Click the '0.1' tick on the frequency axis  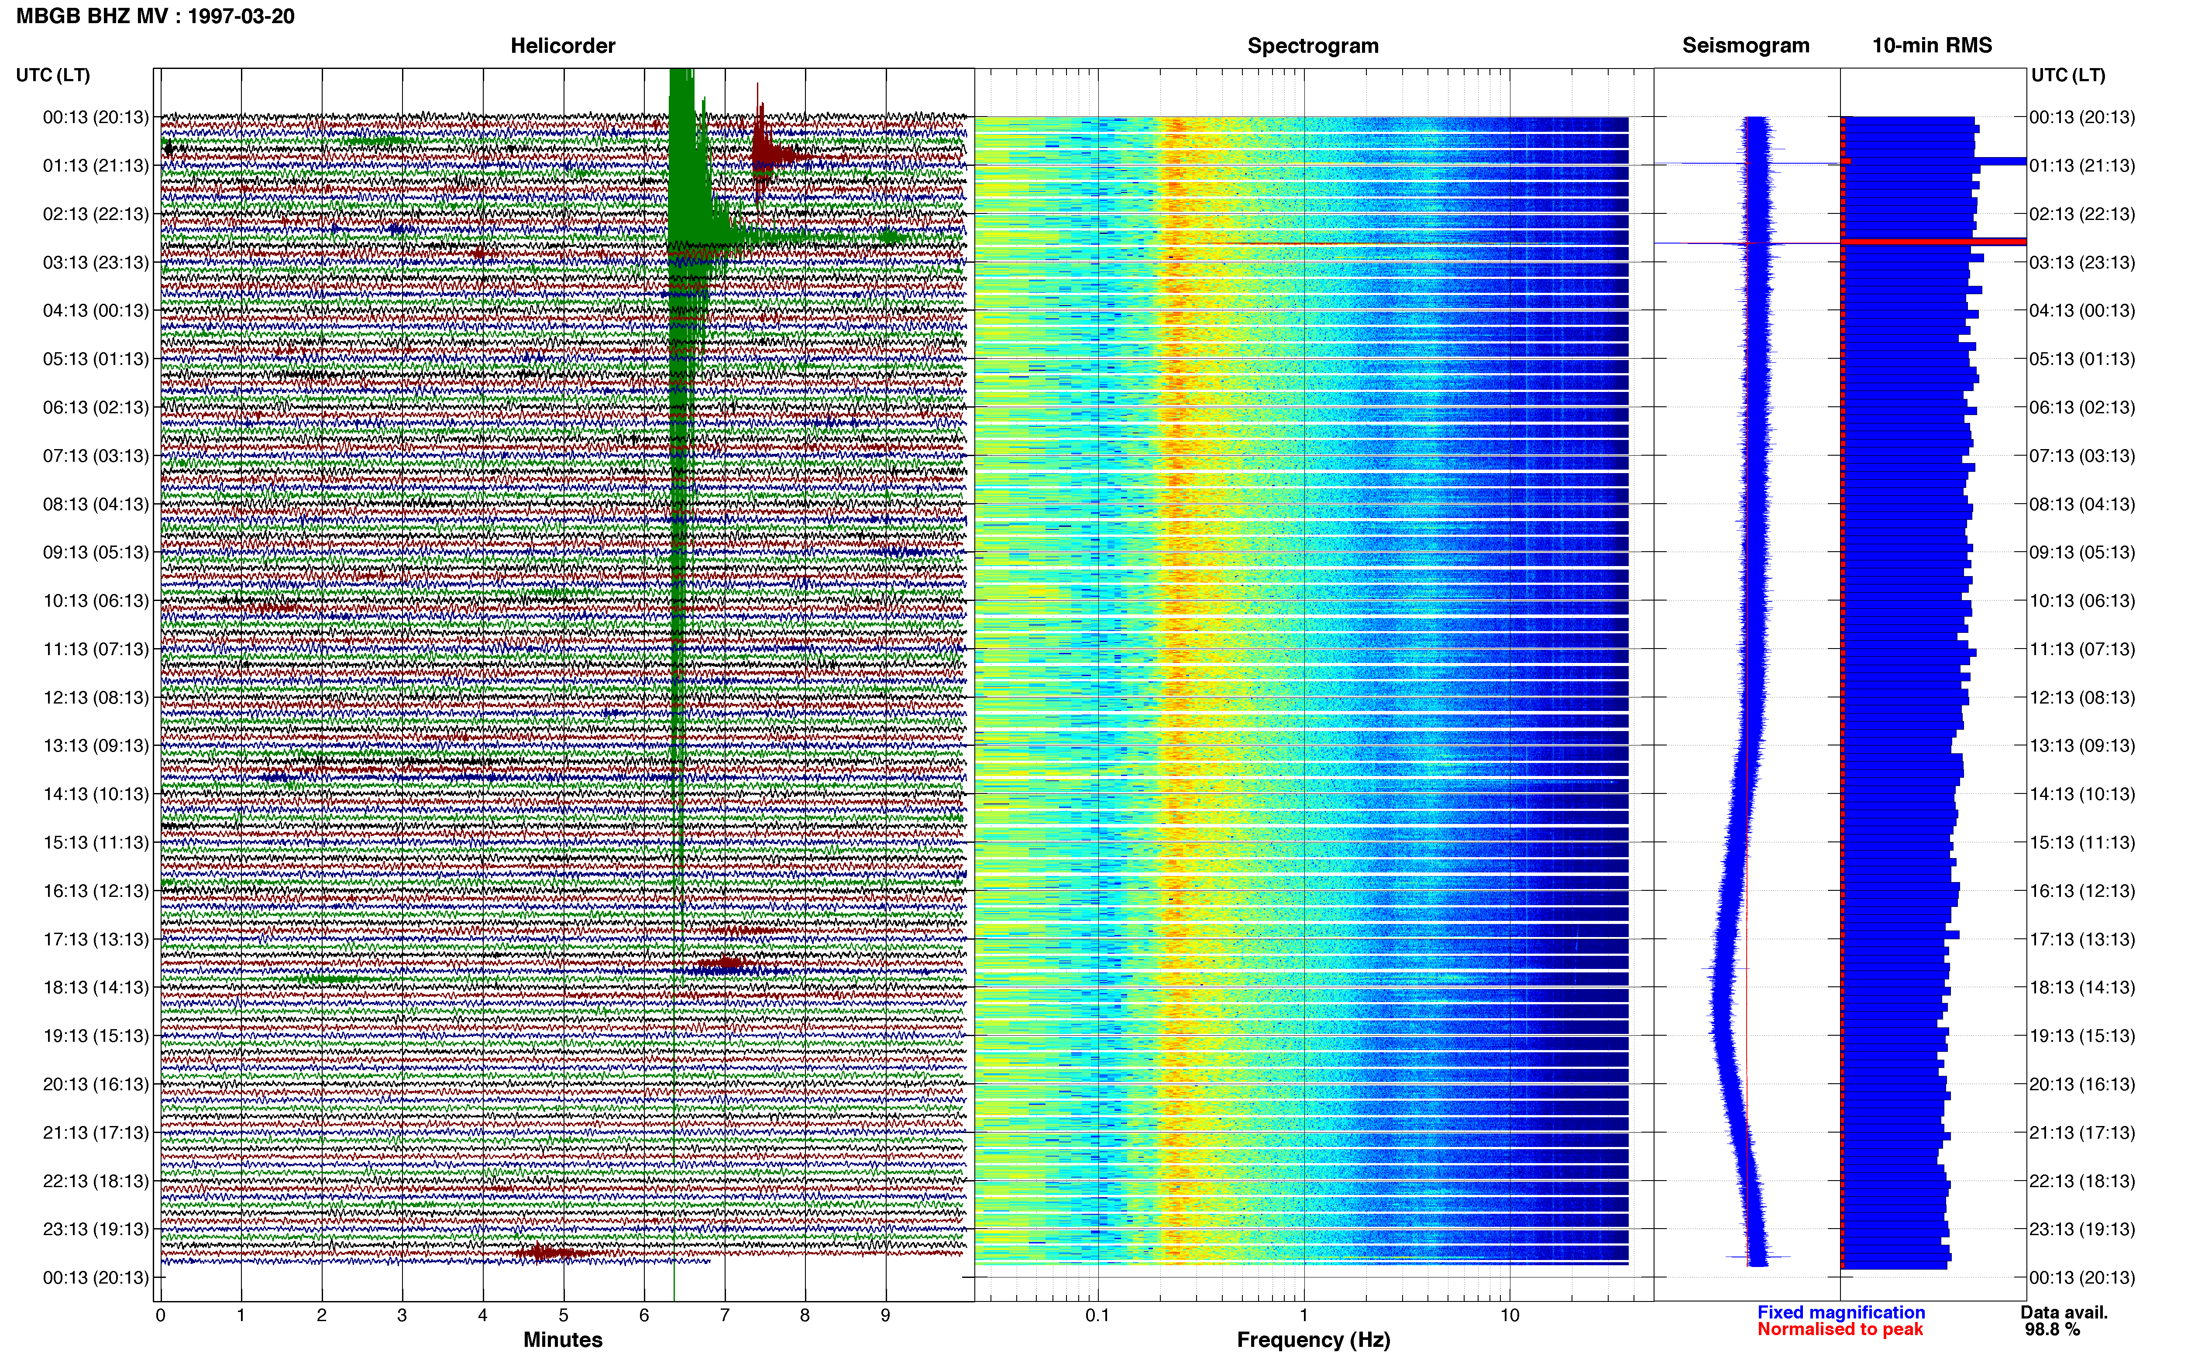pos(1097,1315)
